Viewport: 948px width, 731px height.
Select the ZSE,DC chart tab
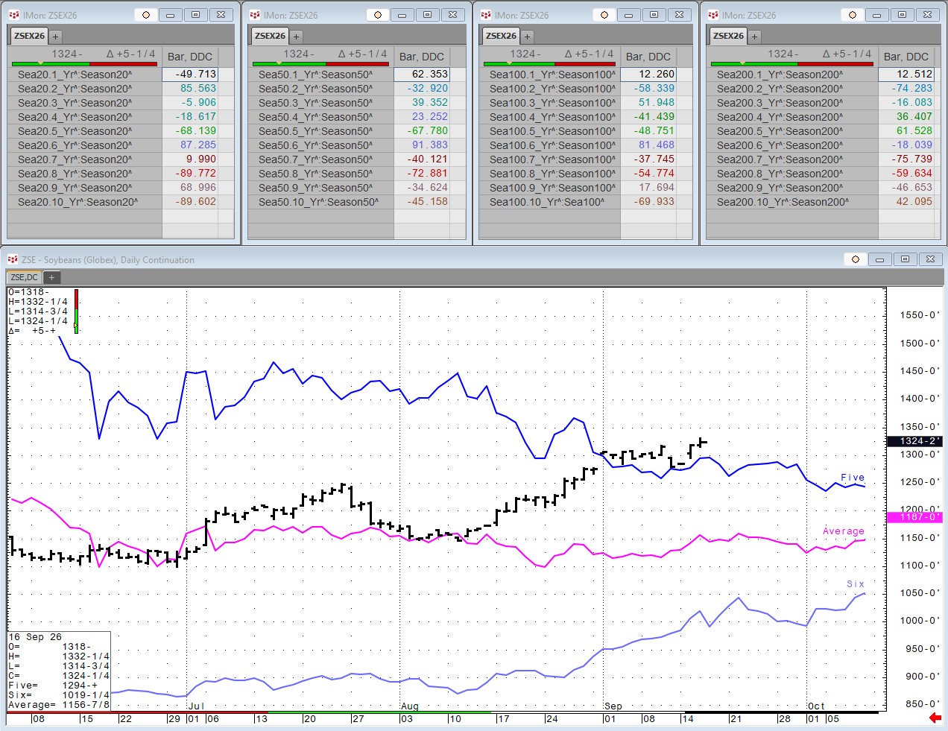[24, 277]
